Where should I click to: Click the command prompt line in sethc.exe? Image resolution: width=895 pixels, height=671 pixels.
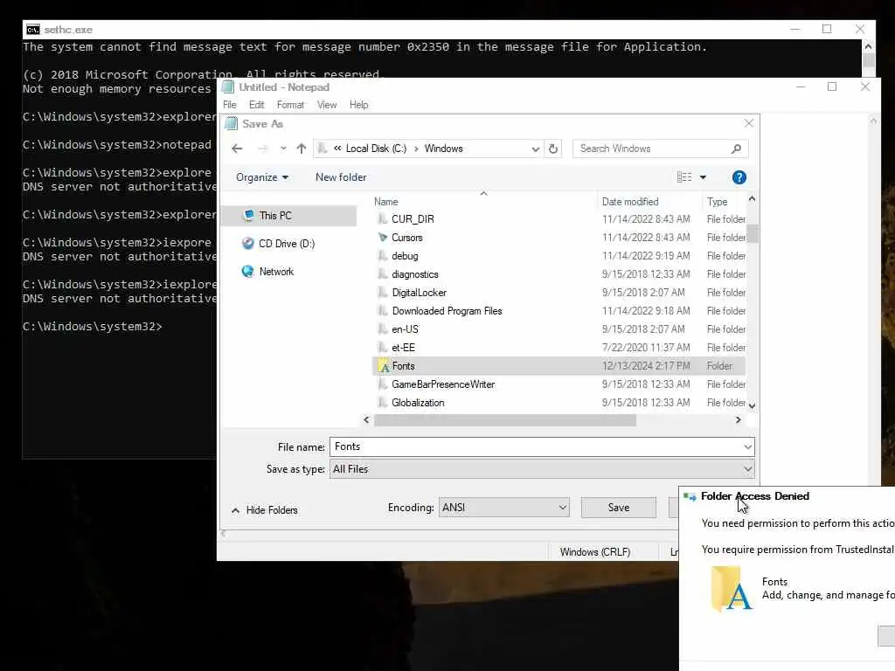pyautogui.click(x=92, y=327)
